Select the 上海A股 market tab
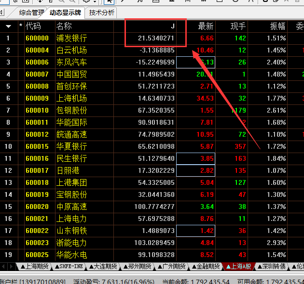304x284 pixels. click(239, 266)
